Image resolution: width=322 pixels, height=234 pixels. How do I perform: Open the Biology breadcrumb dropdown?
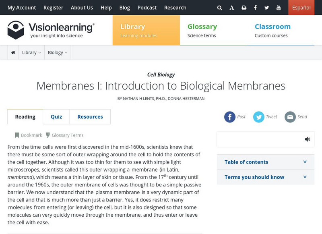58,53
